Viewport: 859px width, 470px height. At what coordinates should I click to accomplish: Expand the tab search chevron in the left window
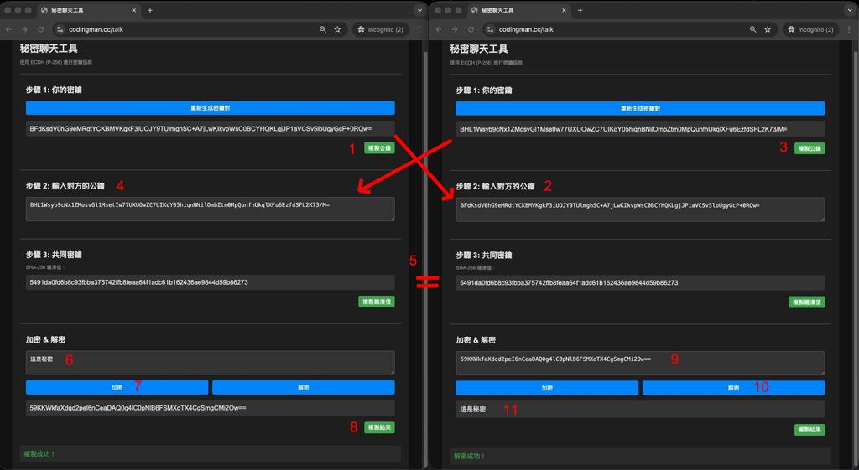(419, 10)
